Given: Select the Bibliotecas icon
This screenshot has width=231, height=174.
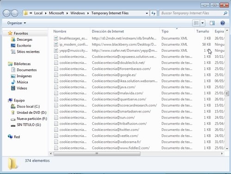Looking at the screenshot, I should pyautogui.click(x=10, y=64).
